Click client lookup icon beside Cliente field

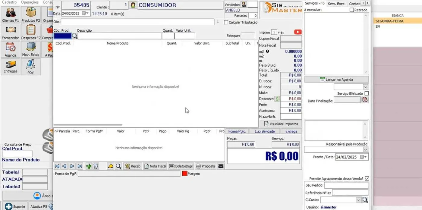tap(133, 5)
